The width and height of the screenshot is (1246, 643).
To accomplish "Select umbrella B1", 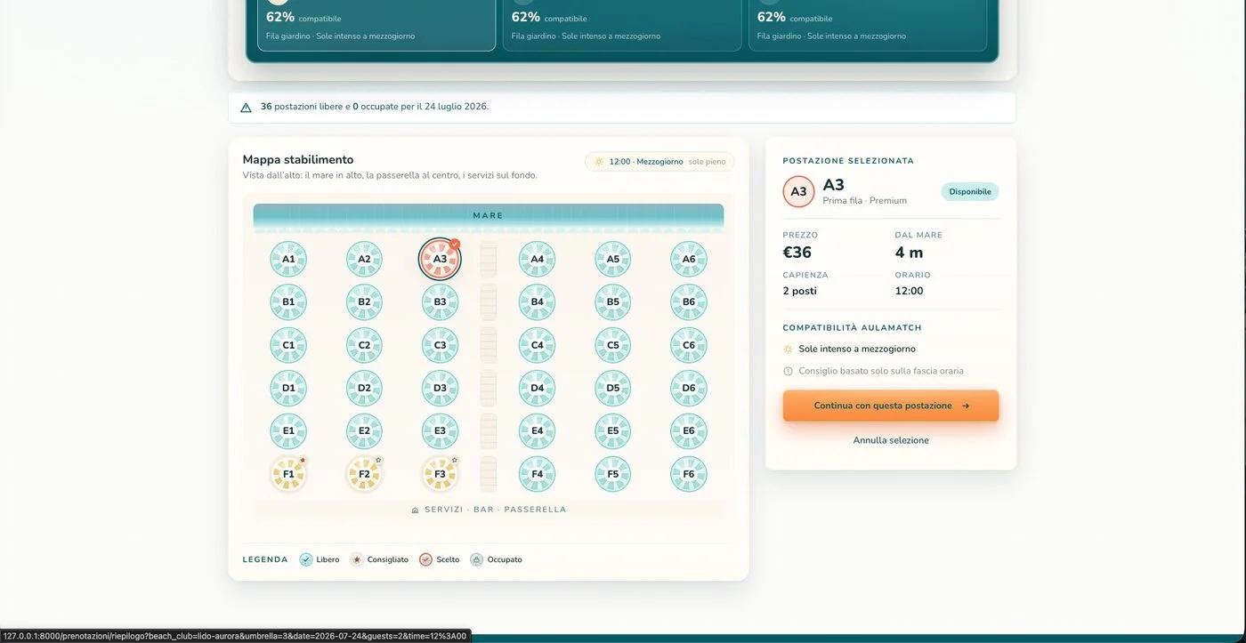I will 288,302.
